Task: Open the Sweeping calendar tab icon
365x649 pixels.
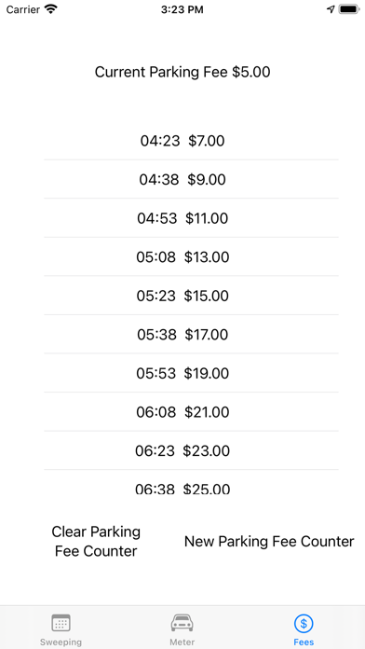Action: tap(61, 623)
